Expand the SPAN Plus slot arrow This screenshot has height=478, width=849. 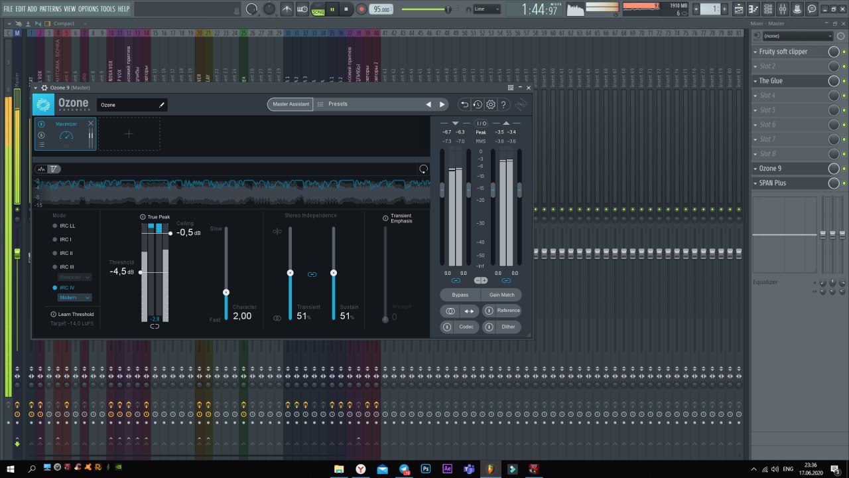(755, 183)
